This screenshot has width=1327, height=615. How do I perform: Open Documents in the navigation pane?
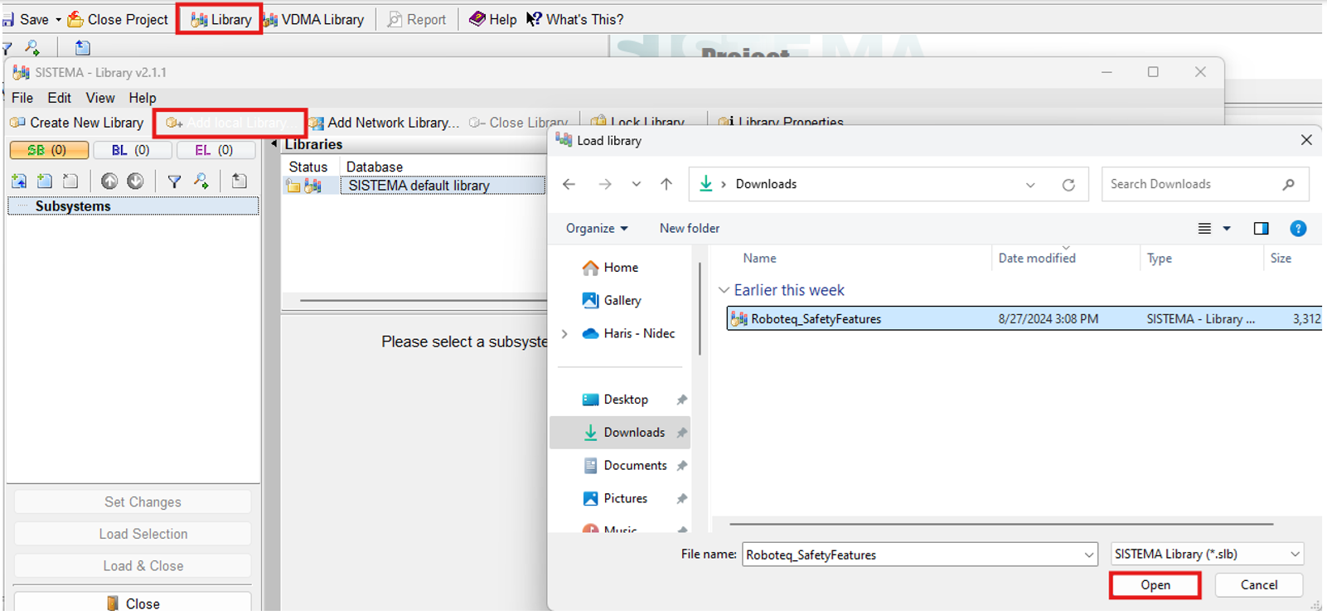(625, 466)
